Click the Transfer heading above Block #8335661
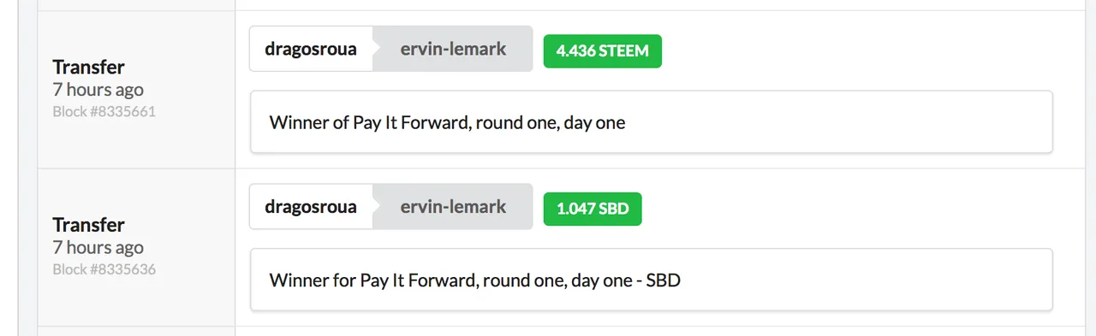This screenshot has width=1096, height=336. pyautogui.click(x=88, y=67)
